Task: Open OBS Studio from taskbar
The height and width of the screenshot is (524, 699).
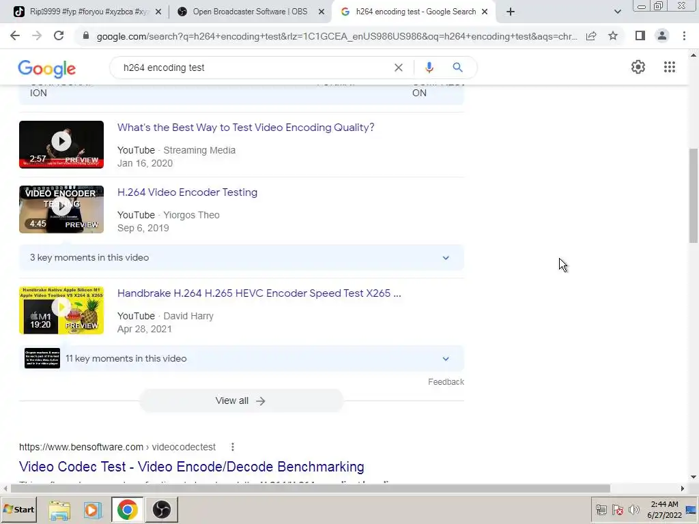Action: click(161, 510)
